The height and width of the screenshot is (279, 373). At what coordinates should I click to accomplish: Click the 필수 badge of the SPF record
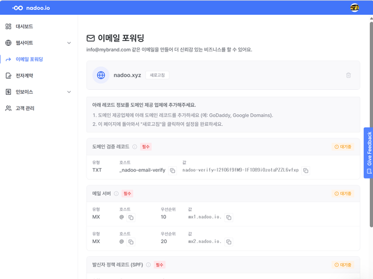(159, 265)
